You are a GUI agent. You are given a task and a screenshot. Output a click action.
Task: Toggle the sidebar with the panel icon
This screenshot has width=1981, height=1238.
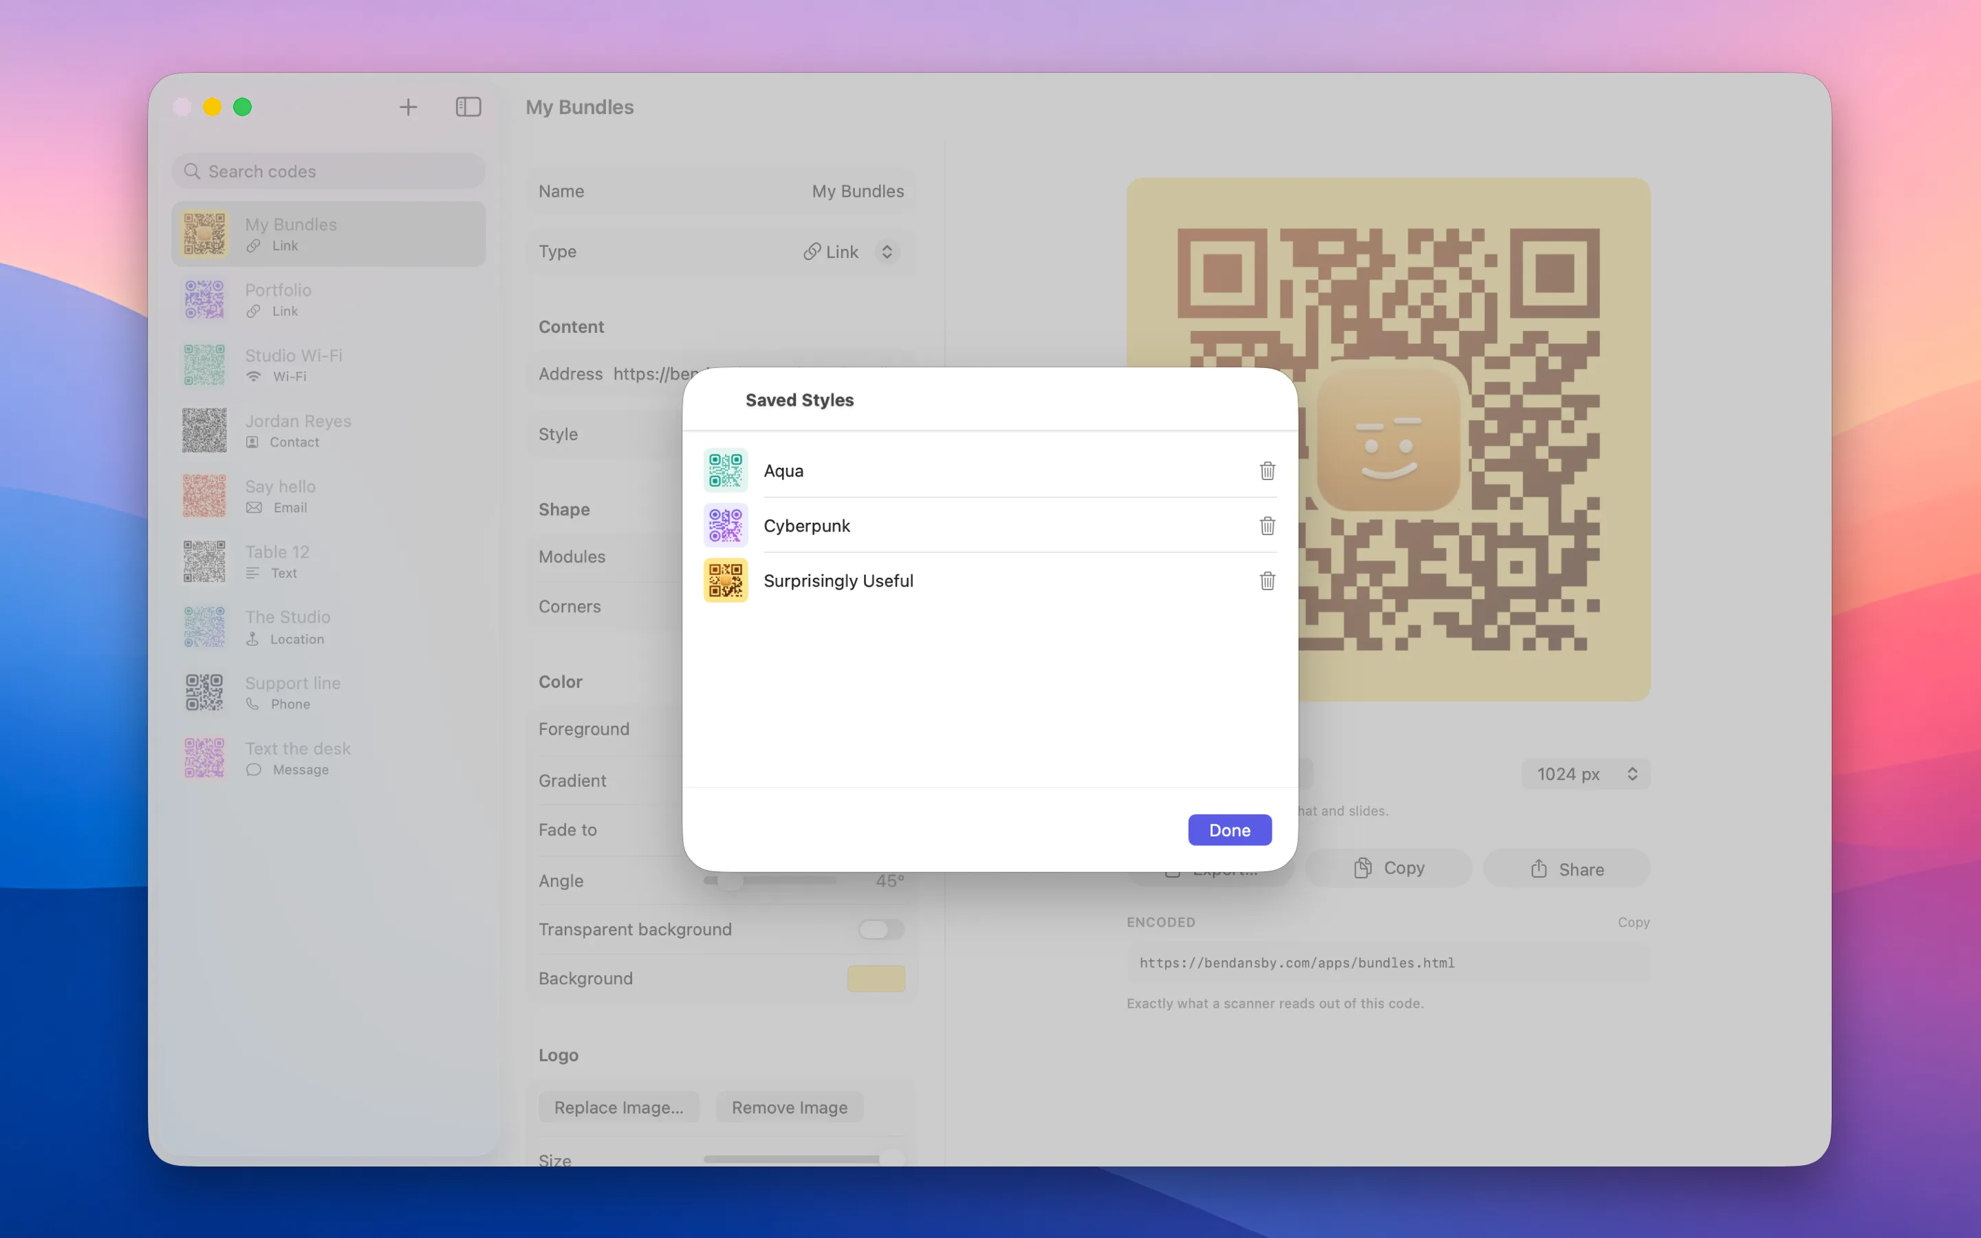[468, 107]
